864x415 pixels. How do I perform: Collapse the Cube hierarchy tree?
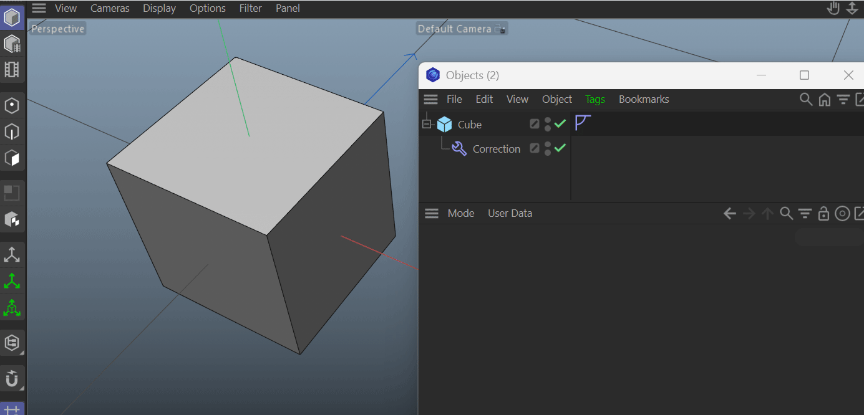[x=427, y=124]
